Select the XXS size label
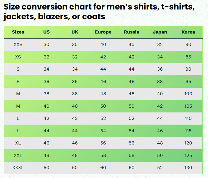The height and width of the screenshot is (178, 208). (18, 44)
